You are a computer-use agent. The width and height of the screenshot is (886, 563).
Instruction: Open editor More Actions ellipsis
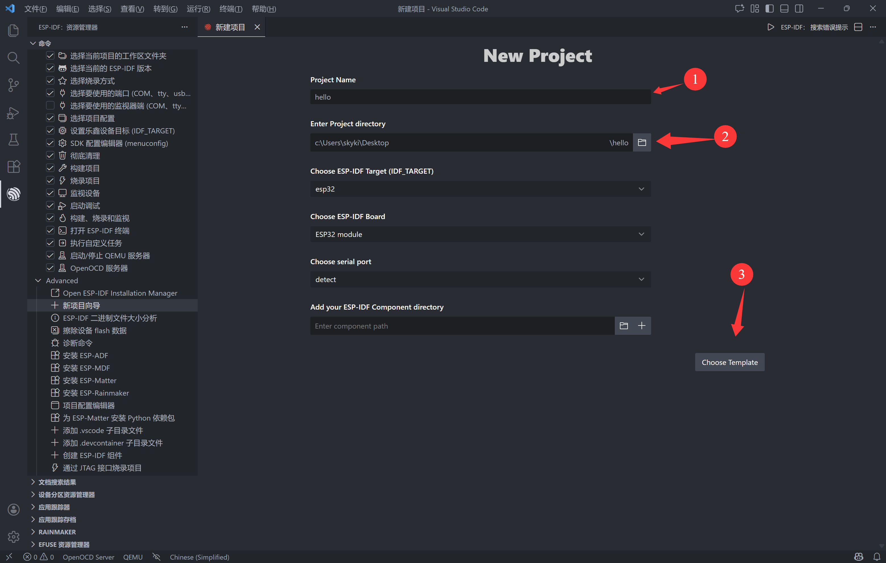[x=873, y=27]
